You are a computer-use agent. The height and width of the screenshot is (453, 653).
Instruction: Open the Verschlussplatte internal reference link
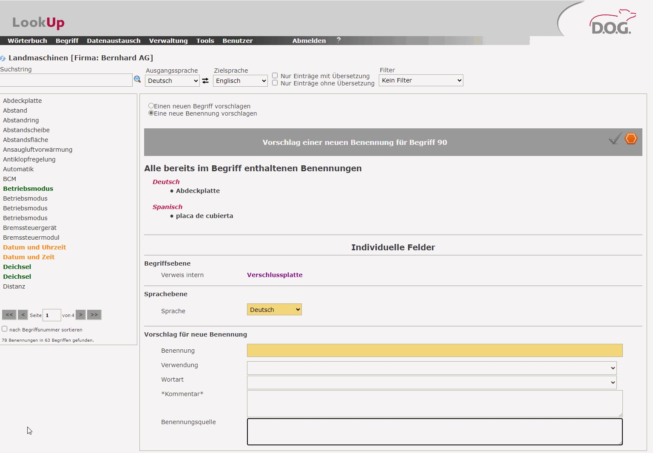coord(275,275)
